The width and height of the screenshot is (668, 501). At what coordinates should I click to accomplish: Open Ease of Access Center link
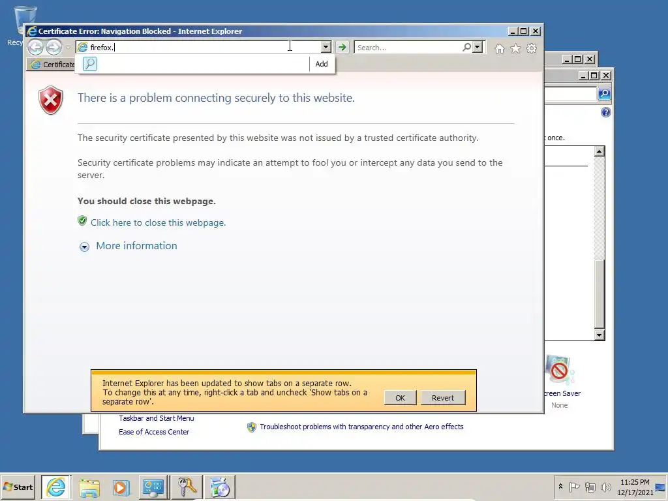[154, 432]
